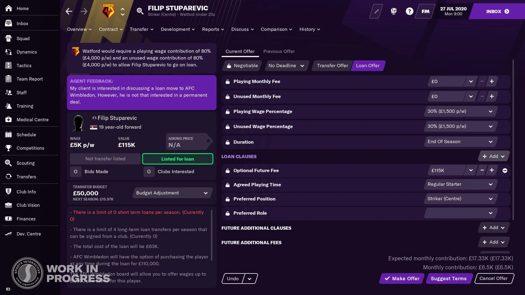Open the Inbox from the sidebar
The width and height of the screenshot is (525, 295).
22,23
